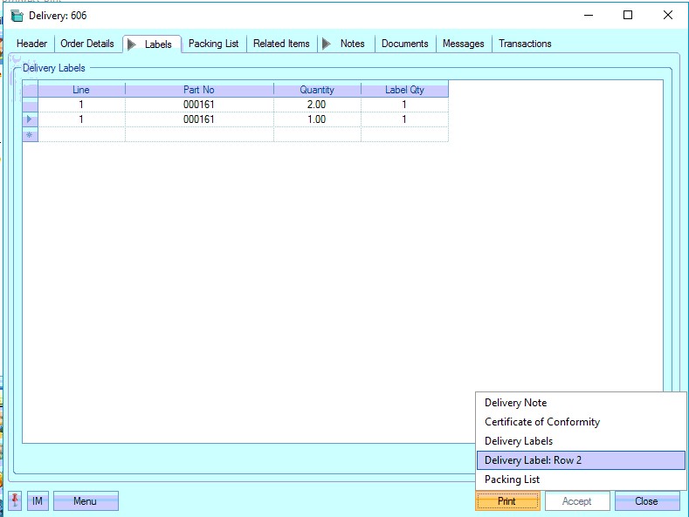Open the Transactions tab
Image resolution: width=689 pixels, height=517 pixels.
(525, 44)
